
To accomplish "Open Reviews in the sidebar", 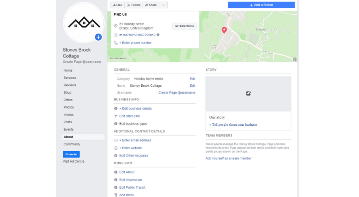I will (70, 85).
